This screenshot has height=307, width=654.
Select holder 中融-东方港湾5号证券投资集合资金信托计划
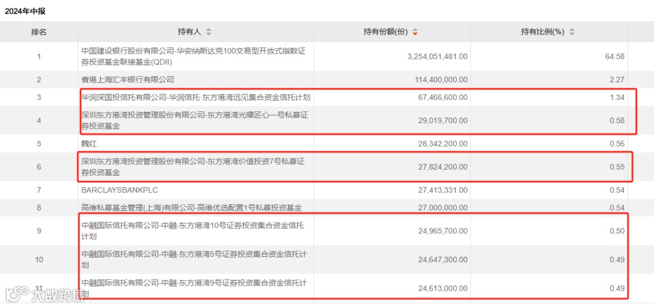point(194,259)
